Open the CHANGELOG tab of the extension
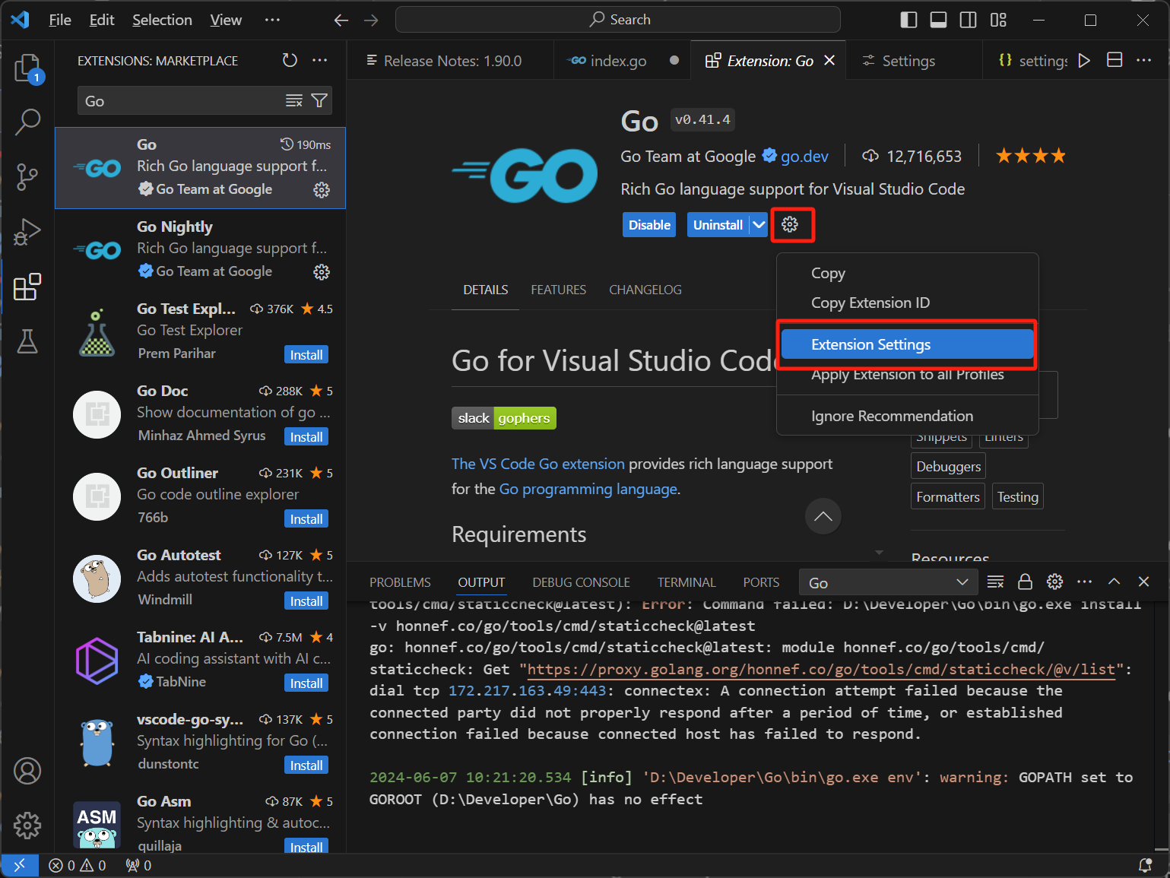 645,290
